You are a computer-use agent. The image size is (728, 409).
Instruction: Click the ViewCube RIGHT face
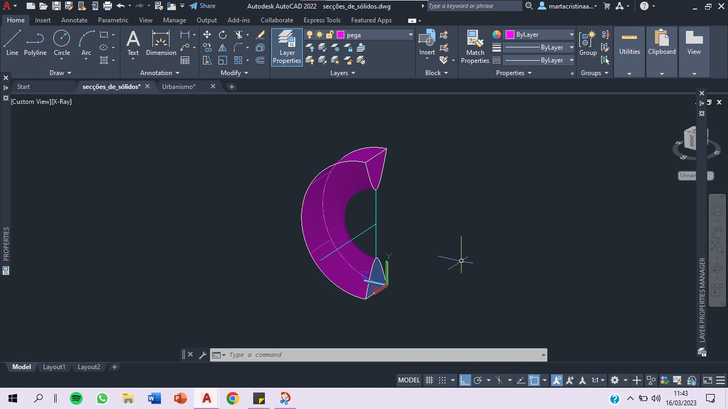(691, 140)
